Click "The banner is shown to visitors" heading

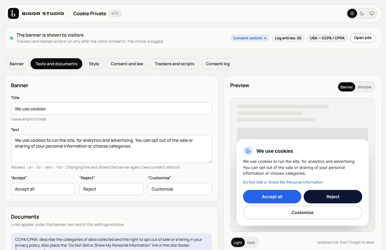tap(50, 35)
